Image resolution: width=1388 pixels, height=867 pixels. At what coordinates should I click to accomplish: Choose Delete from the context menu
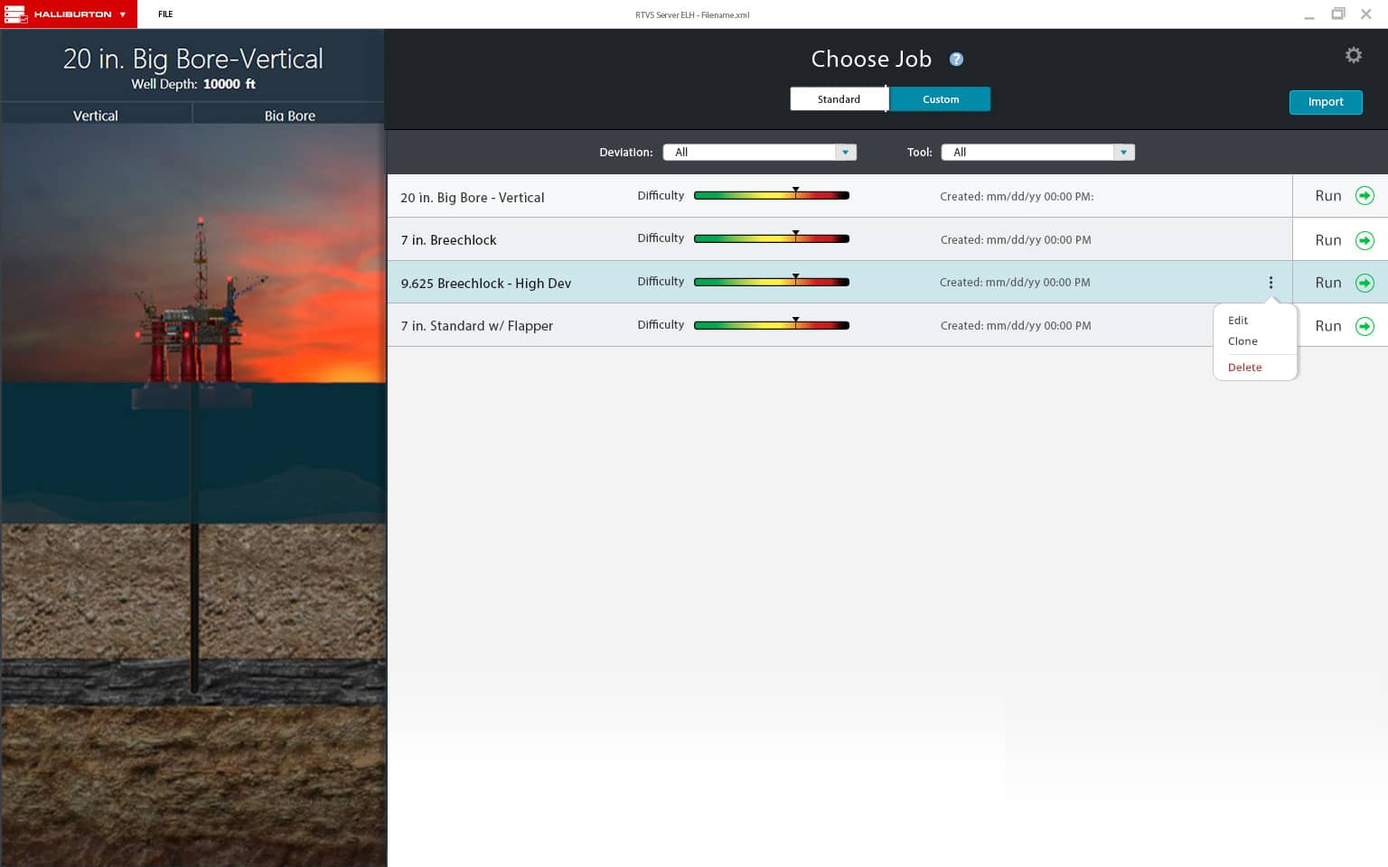coord(1244,368)
